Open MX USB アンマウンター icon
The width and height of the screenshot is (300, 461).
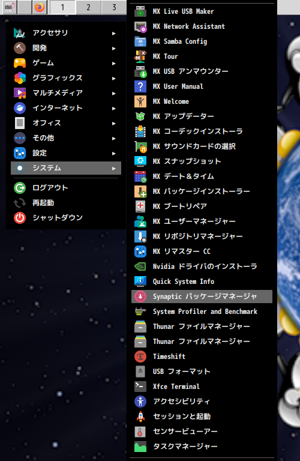pos(140,71)
